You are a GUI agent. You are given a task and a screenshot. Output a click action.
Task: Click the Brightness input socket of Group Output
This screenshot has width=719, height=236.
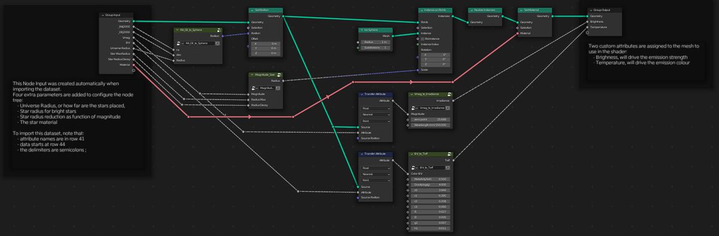587,22
